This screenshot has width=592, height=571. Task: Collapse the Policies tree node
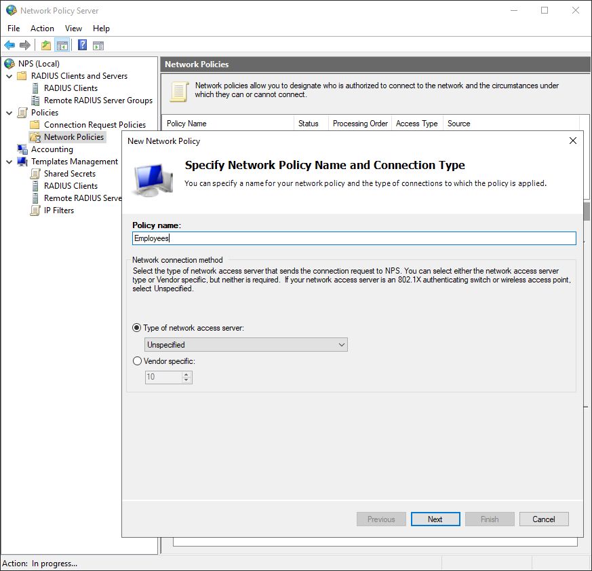coord(9,113)
